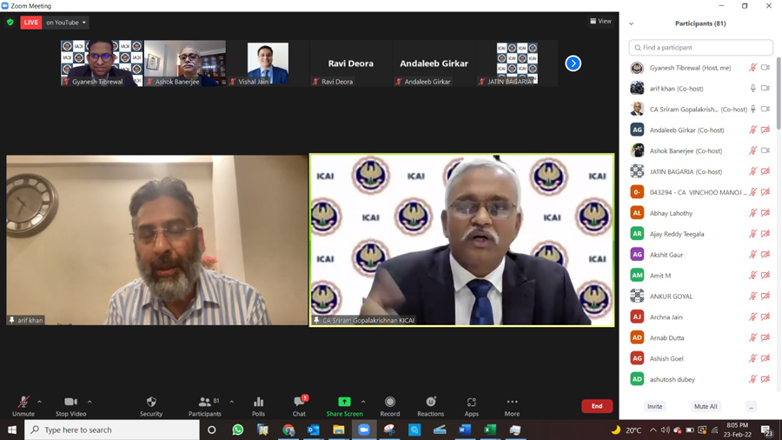Open the View layout menu
This screenshot has width=782, height=440.
click(600, 21)
